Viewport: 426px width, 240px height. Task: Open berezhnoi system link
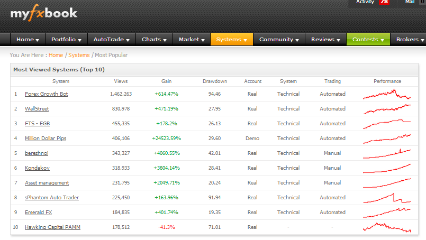[37, 153]
